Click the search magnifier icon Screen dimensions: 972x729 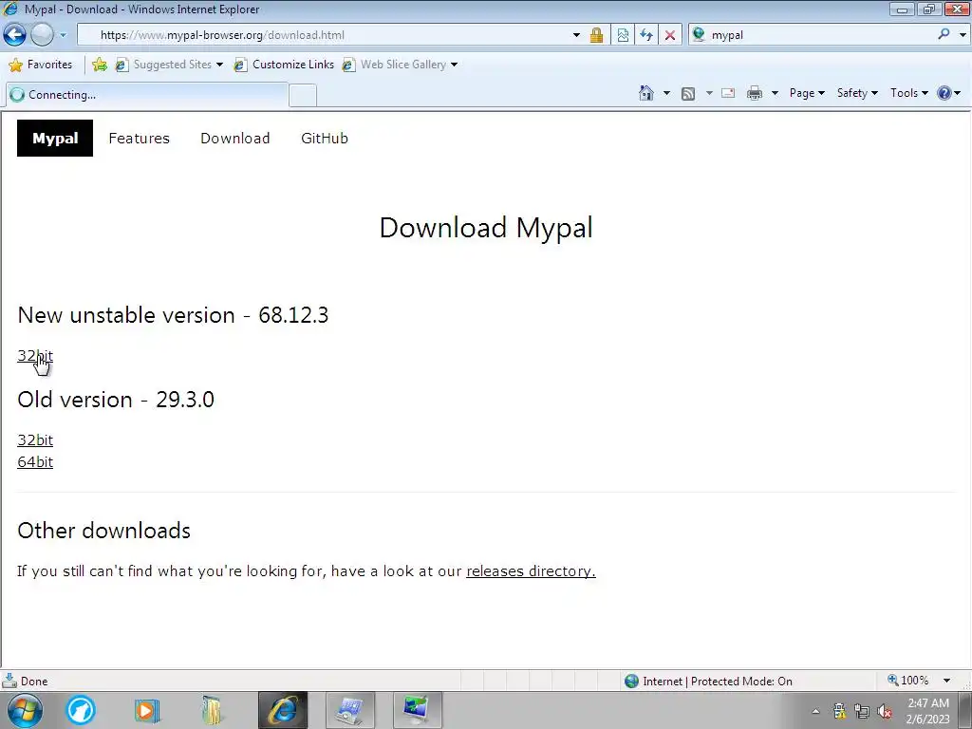pyautogui.click(x=944, y=35)
